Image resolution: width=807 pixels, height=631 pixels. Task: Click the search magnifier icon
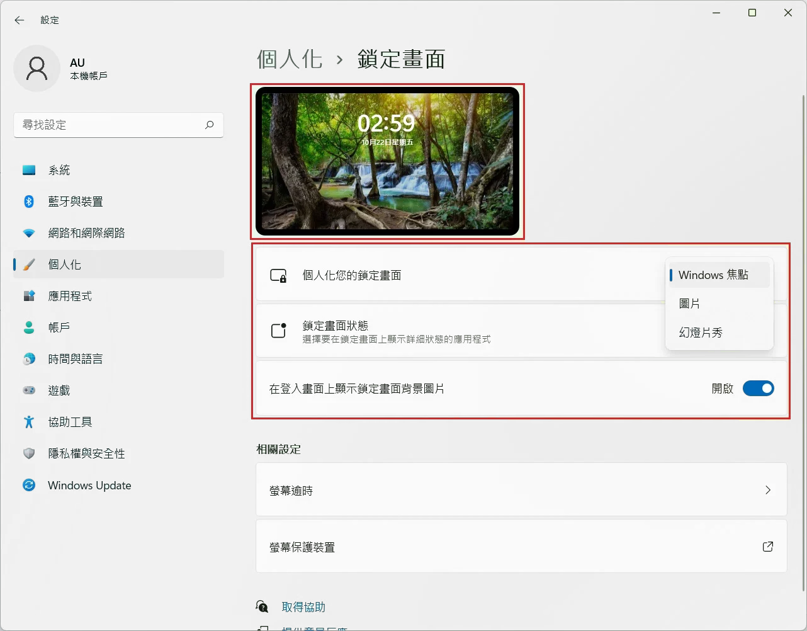210,125
